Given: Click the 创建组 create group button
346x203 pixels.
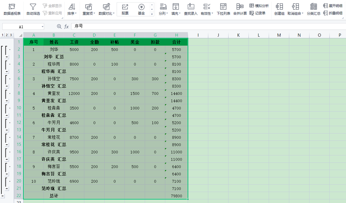Looking at the screenshot, I should [x=279, y=10].
